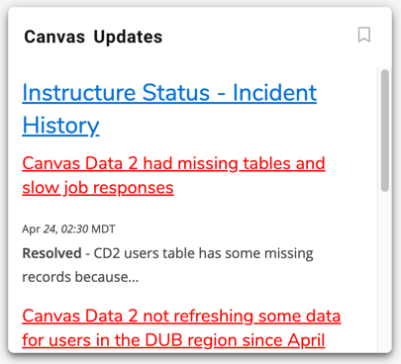Click the 'slow job responses' link line
The height and width of the screenshot is (364, 401).
tap(98, 188)
